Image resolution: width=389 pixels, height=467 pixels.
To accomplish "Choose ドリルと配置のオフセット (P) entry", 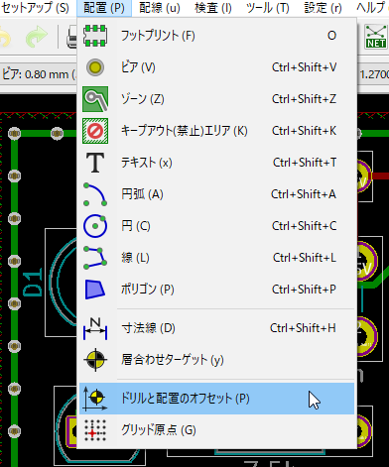I will (x=216, y=399).
